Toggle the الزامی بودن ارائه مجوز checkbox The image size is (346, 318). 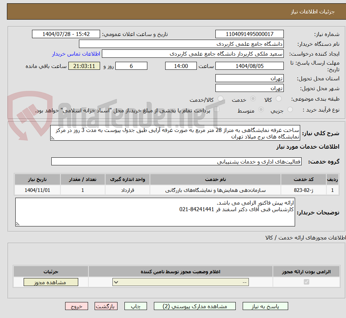click(307, 282)
